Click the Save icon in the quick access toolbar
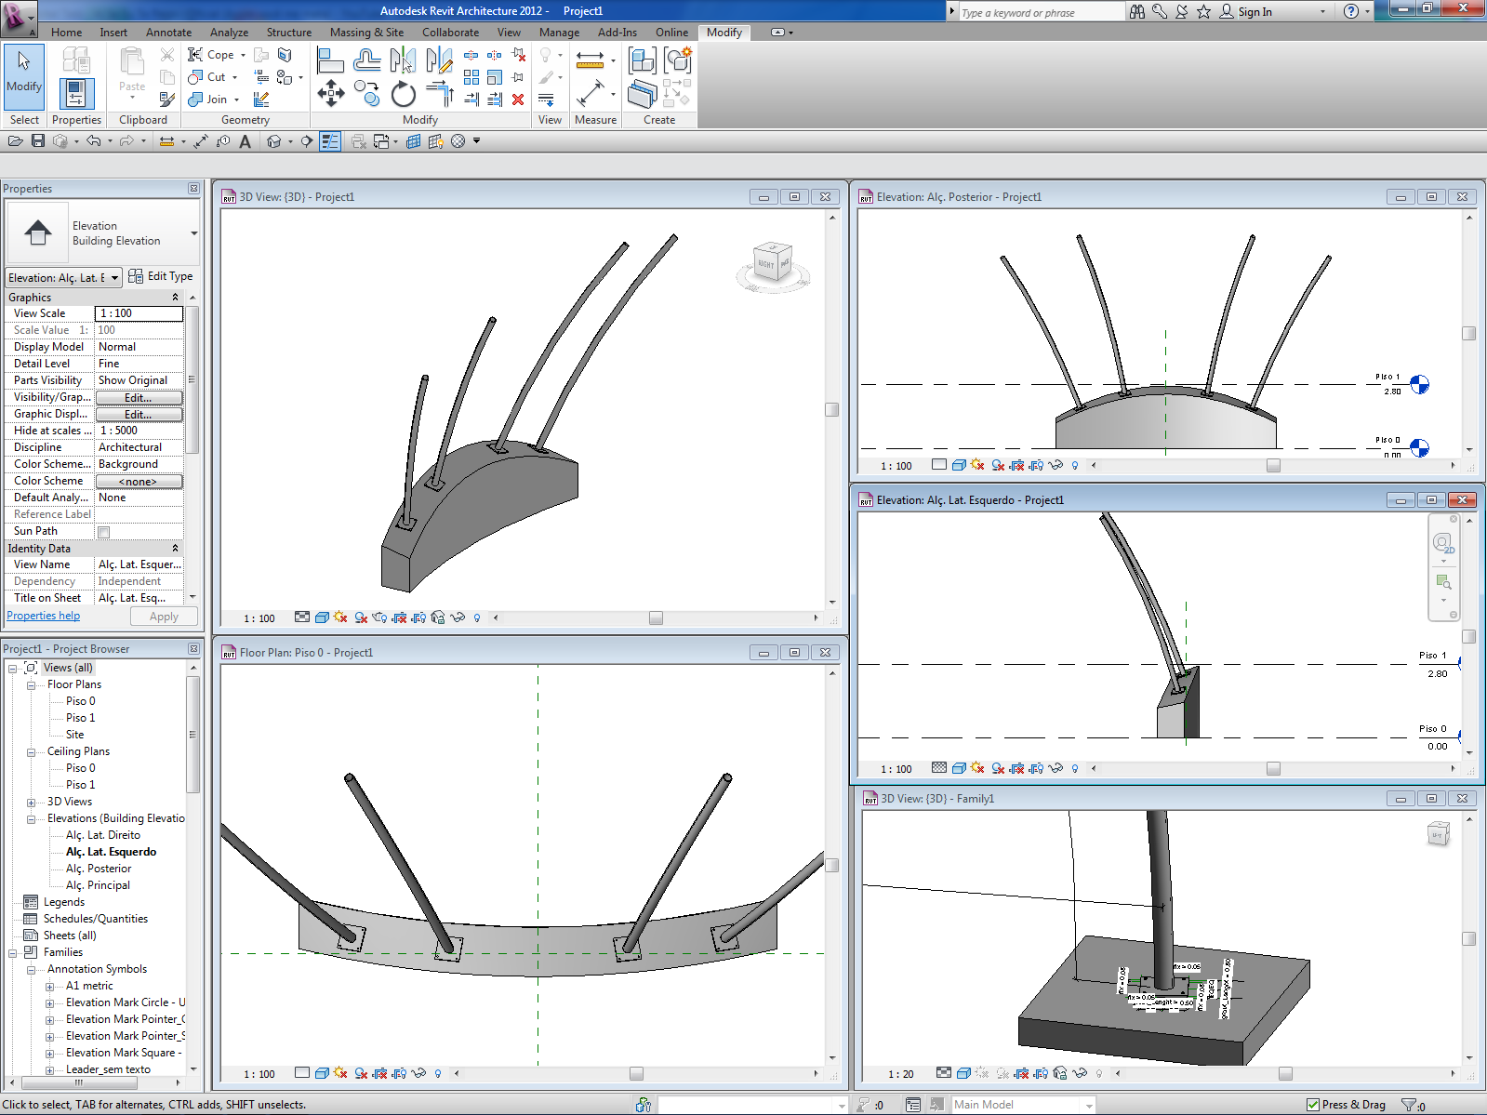1487x1115 pixels. coord(38,141)
